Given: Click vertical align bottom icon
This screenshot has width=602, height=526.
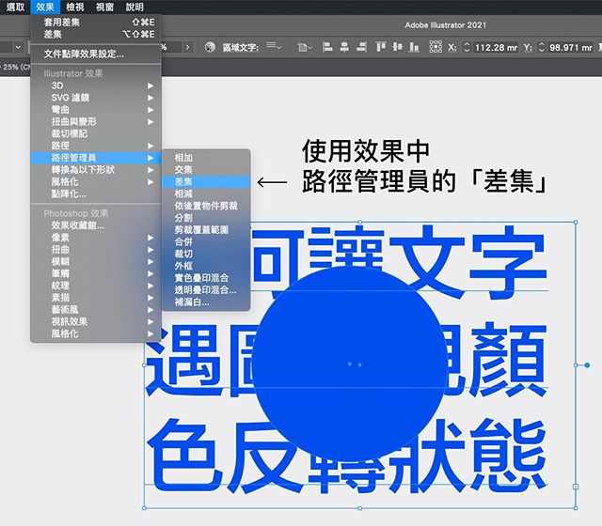Looking at the screenshot, I should tap(414, 47).
